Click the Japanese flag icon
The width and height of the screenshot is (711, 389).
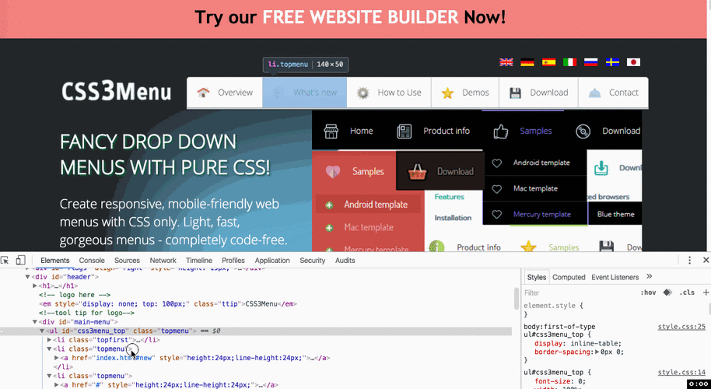(633, 62)
